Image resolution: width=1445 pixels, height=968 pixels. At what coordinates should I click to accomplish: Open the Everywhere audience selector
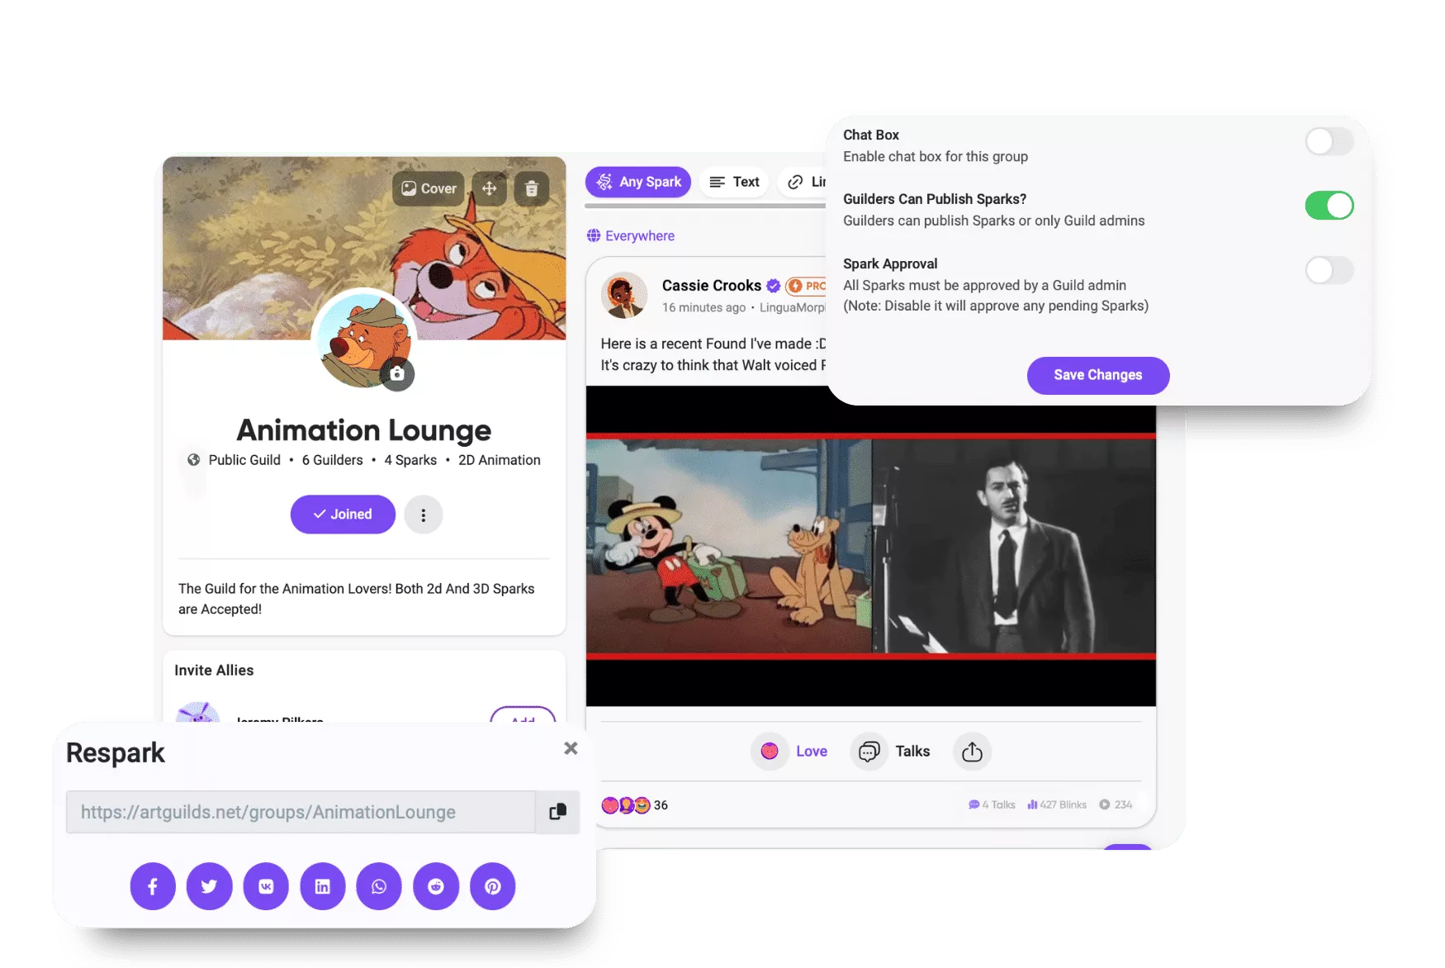(631, 236)
